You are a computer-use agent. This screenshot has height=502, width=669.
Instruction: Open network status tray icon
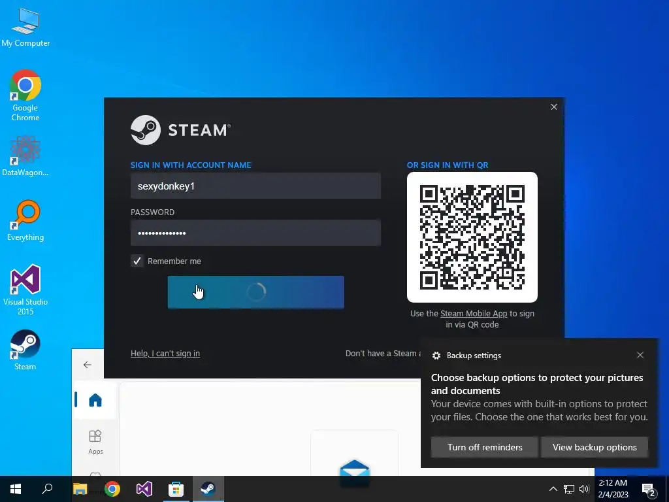click(x=569, y=489)
